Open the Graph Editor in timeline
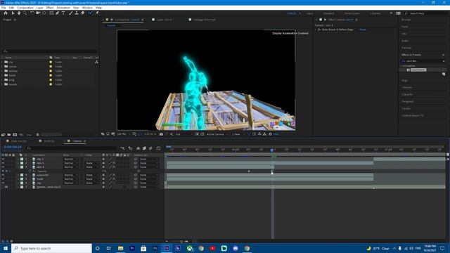 click(159, 148)
